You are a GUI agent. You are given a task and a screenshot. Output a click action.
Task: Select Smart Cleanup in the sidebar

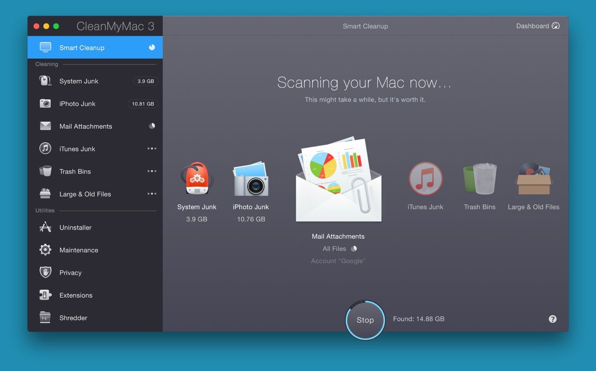tap(82, 48)
